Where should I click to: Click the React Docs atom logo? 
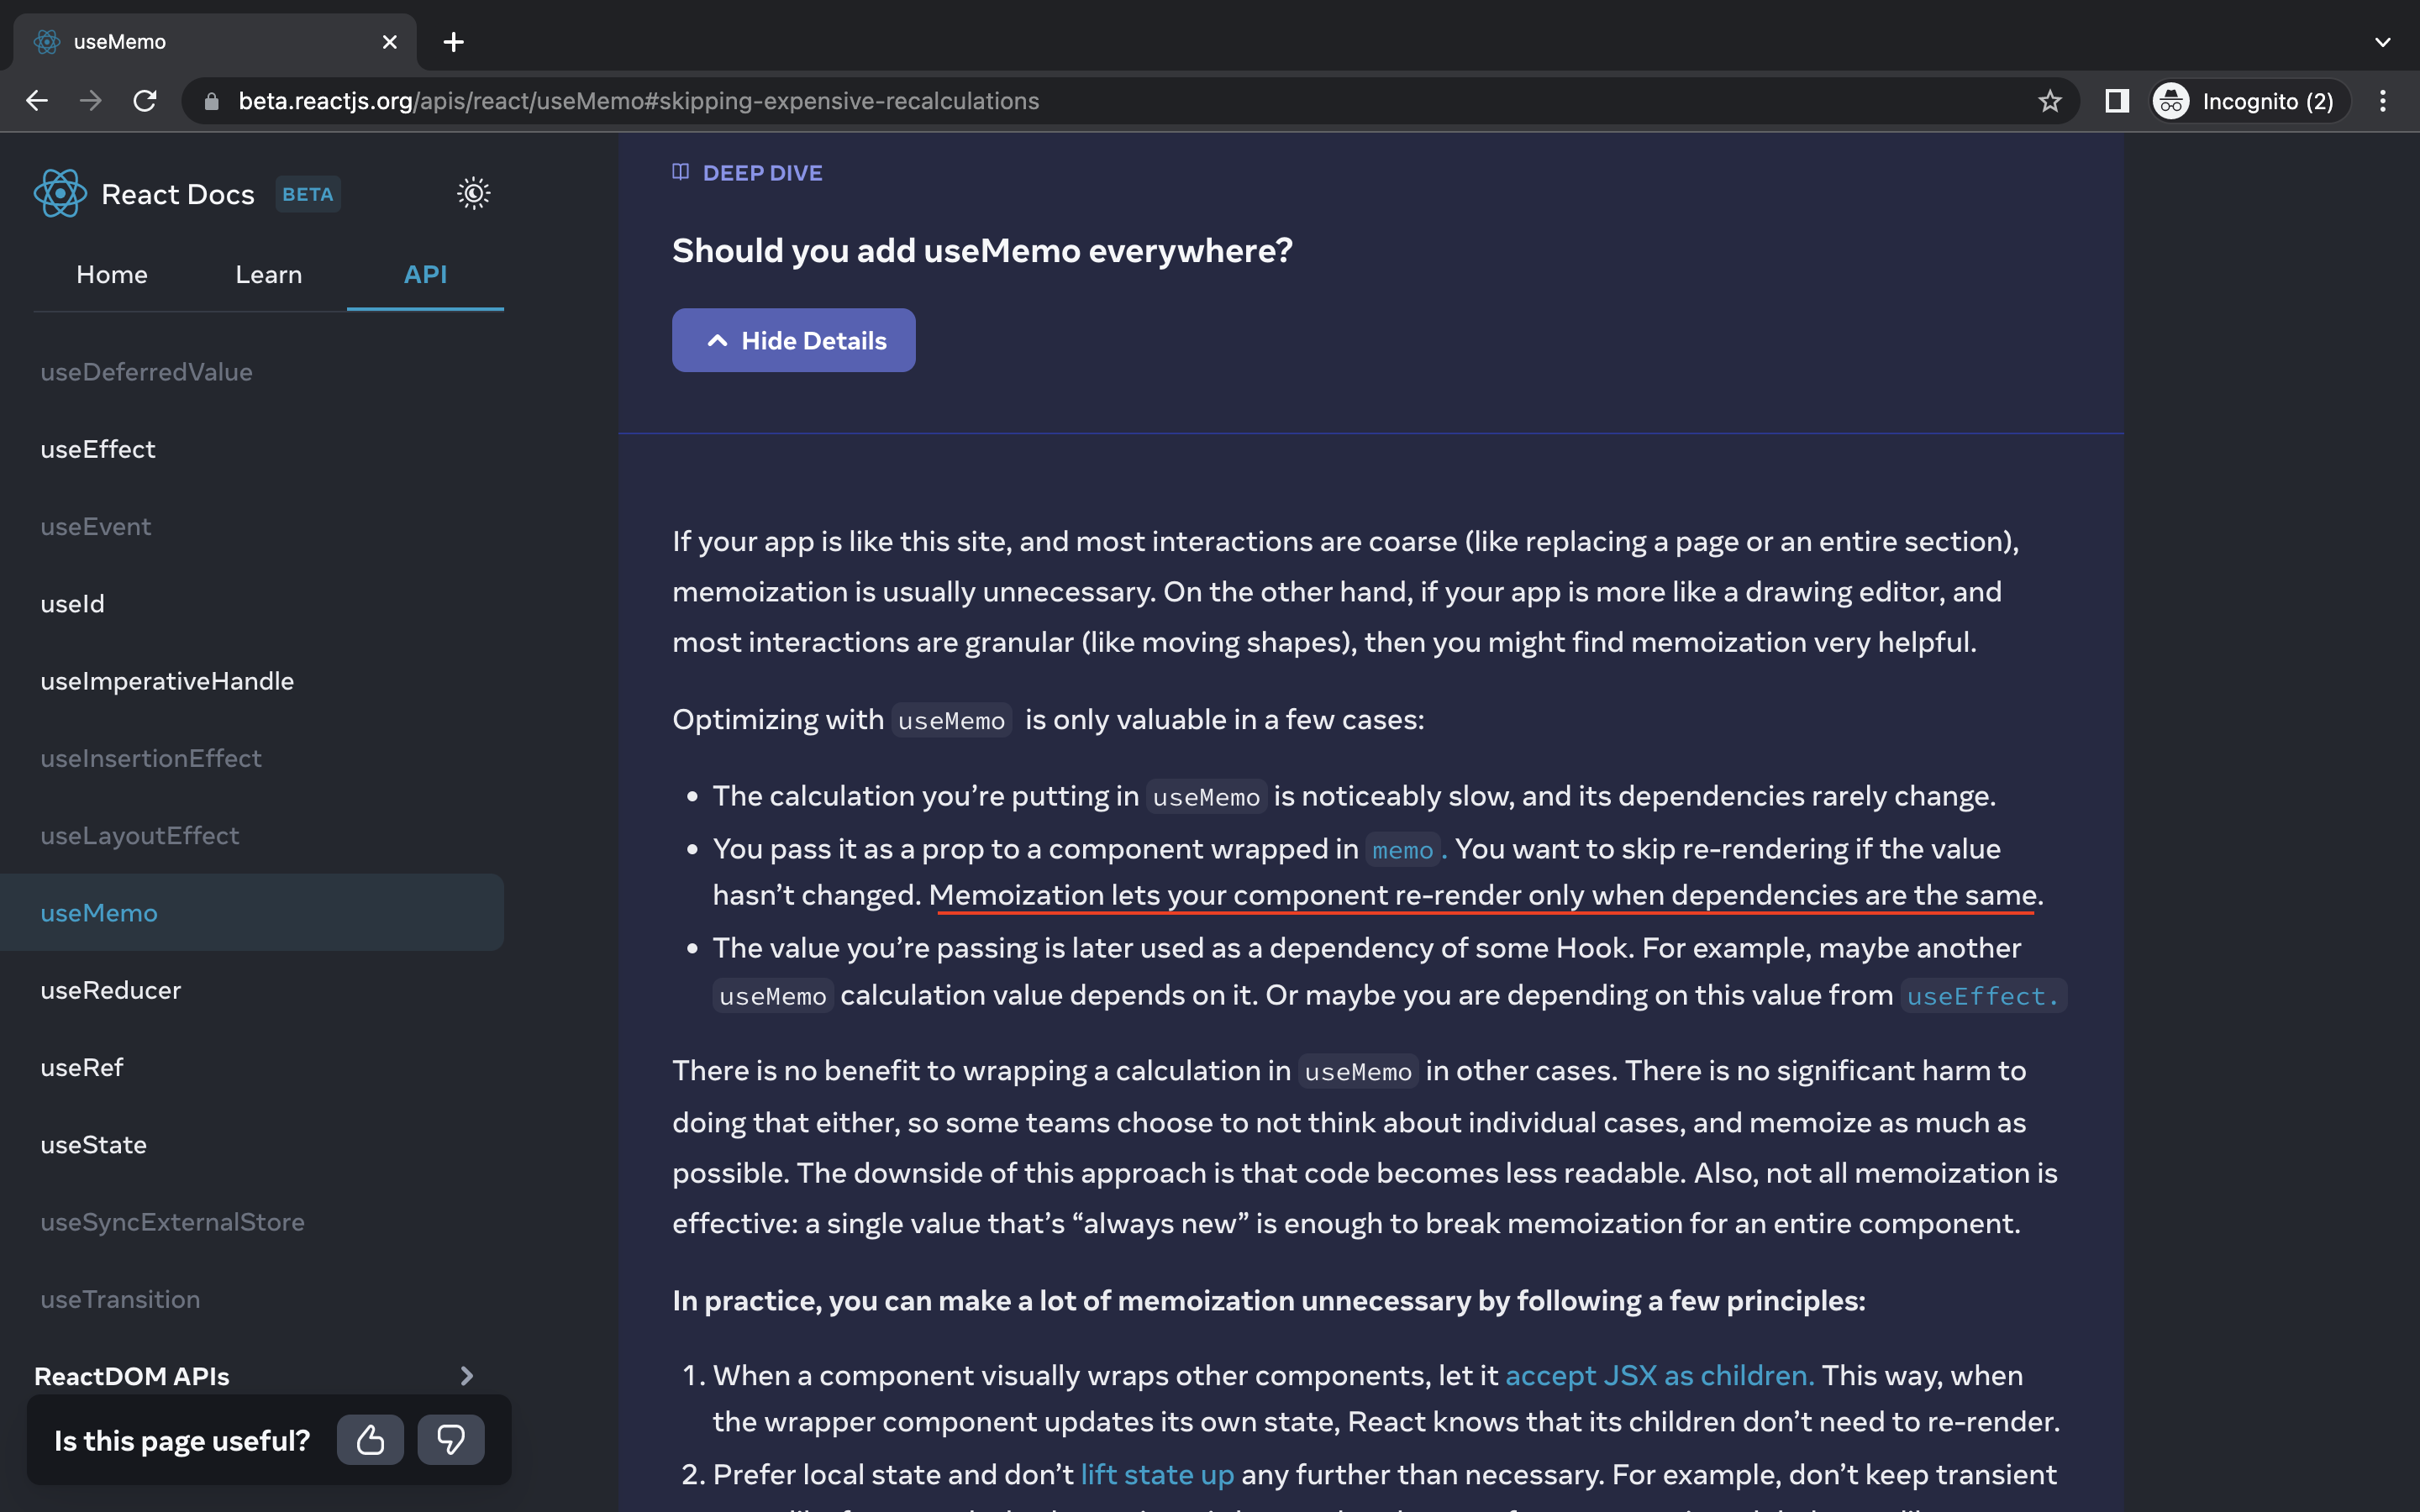[60, 193]
